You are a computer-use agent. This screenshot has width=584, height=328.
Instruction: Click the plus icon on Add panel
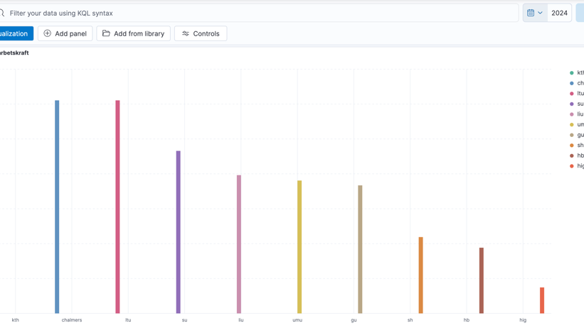(x=48, y=33)
